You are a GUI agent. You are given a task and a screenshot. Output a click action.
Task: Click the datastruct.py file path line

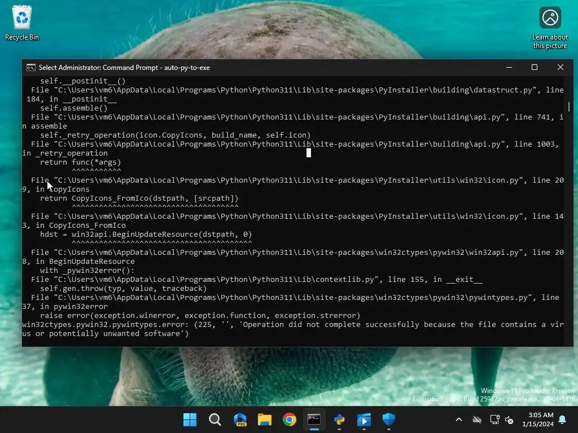click(293, 94)
